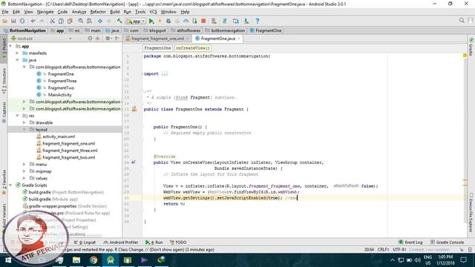Click the Find magnifier icon
The width and height of the screenshot is (475, 267).
81,21
